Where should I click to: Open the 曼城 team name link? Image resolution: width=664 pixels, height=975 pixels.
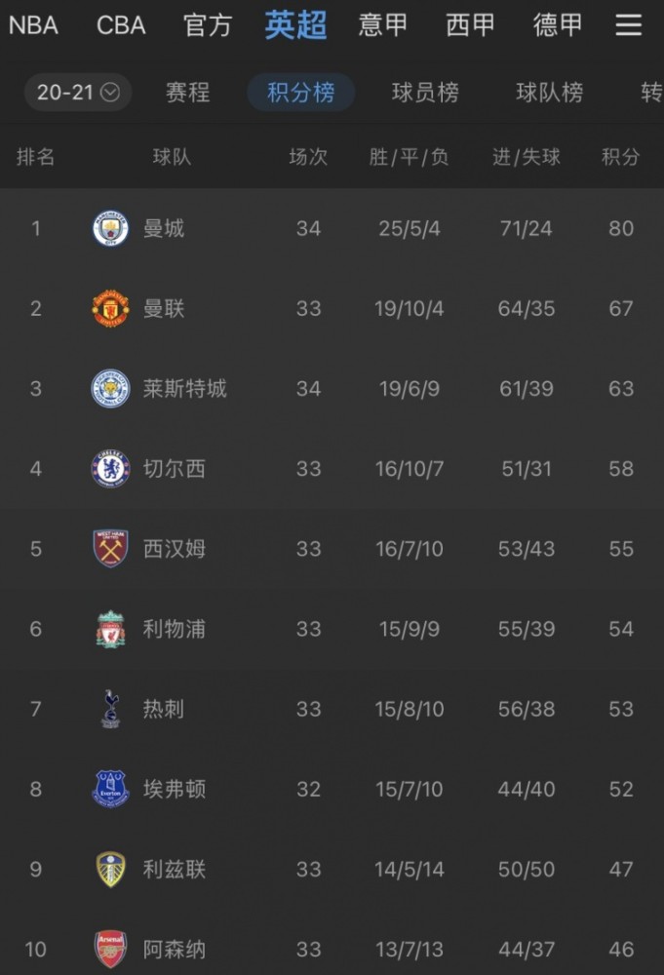pyautogui.click(x=164, y=229)
